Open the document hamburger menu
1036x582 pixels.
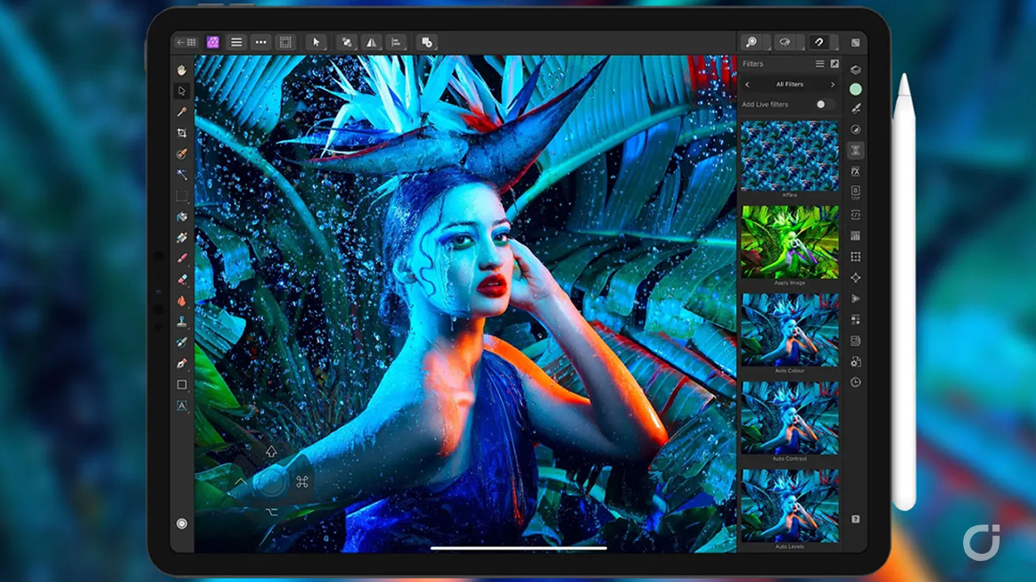(236, 42)
